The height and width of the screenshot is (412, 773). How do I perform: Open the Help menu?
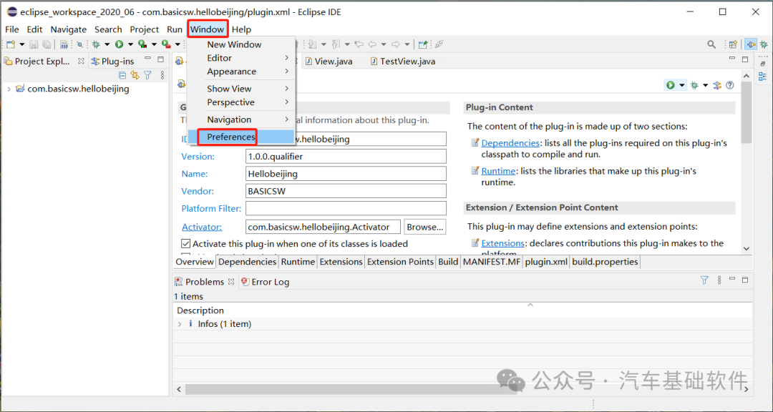pyautogui.click(x=242, y=29)
